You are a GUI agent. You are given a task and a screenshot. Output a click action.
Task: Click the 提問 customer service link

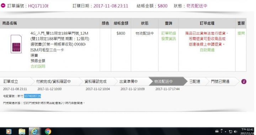(x=241, y=33)
